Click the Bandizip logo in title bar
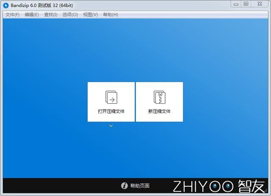Screen dimensions: 271x196 6,6
